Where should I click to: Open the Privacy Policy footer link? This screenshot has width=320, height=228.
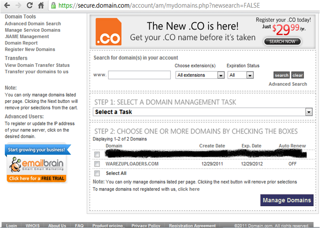[146, 226]
